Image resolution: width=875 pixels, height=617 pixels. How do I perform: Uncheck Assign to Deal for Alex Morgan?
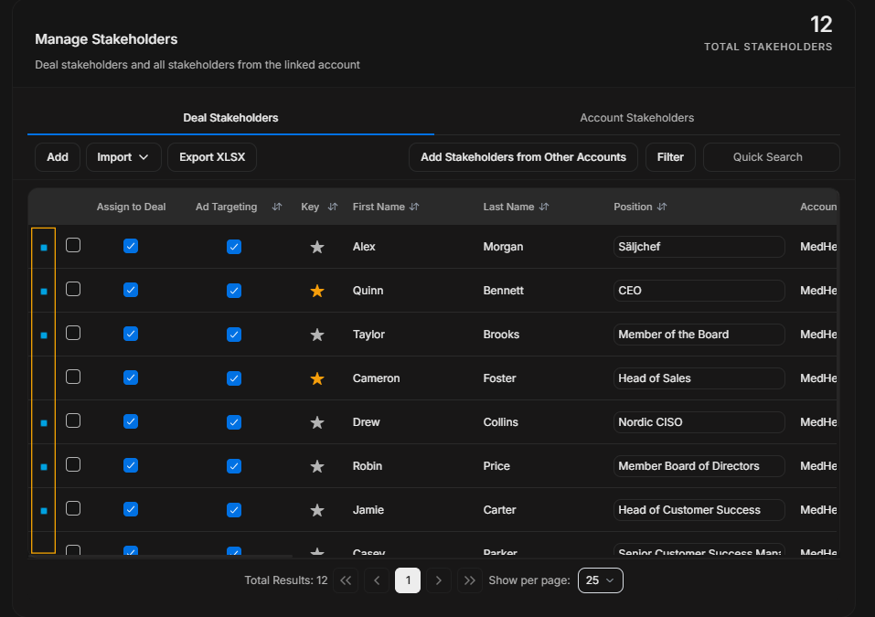pos(131,246)
